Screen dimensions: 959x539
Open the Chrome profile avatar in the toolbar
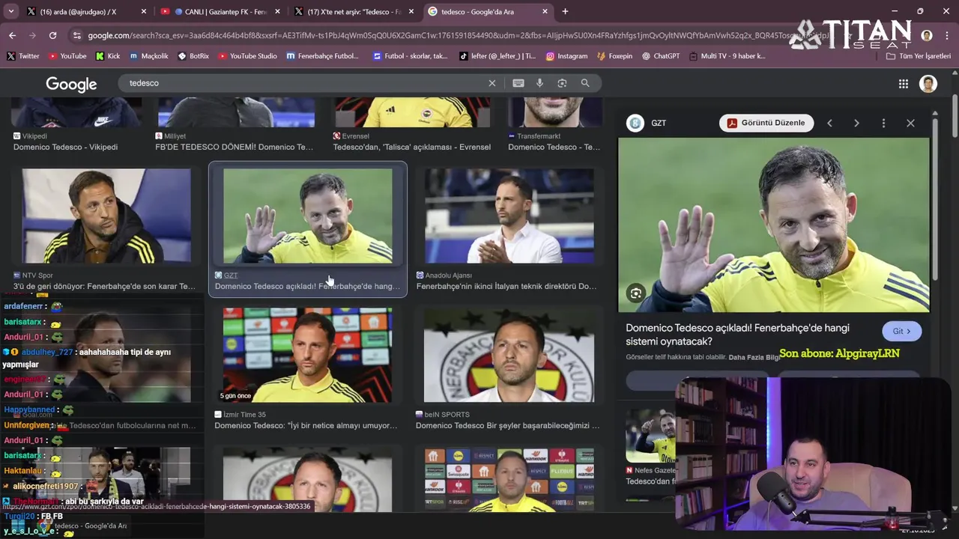[x=927, y=35]
